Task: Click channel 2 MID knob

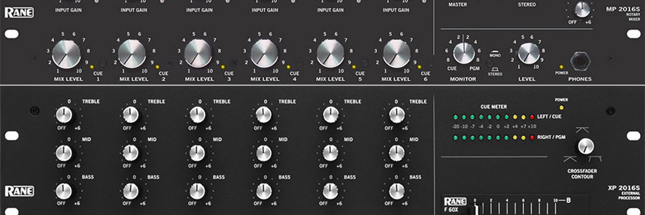Action: [x=131, y=153]
